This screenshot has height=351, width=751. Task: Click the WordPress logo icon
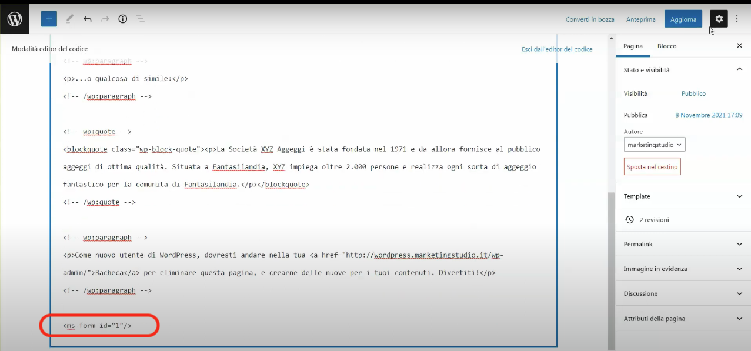tap(14, 18)
